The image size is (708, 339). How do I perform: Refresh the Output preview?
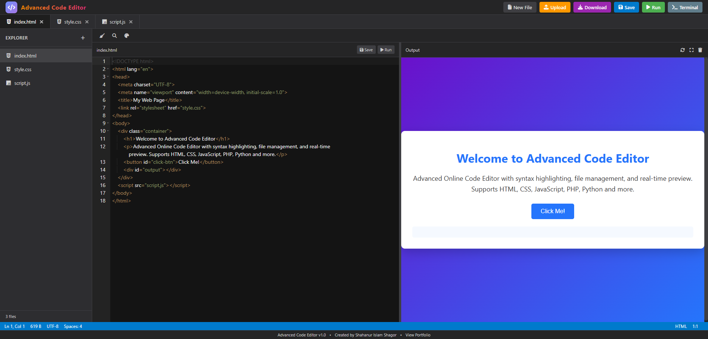(x=682, y=50)
